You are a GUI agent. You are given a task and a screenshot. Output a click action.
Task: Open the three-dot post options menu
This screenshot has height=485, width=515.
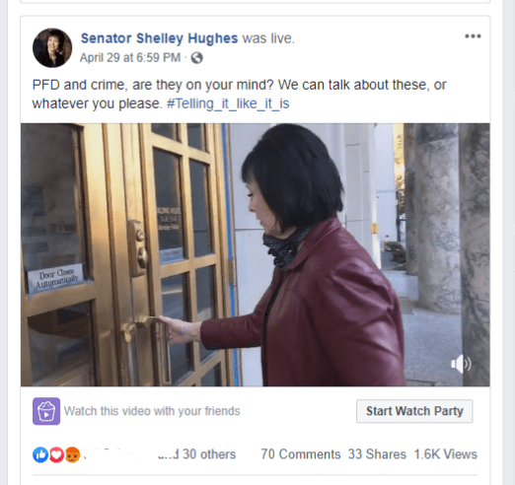(x=473, y=36)
